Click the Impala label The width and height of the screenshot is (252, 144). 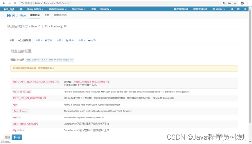coord(16,118)
